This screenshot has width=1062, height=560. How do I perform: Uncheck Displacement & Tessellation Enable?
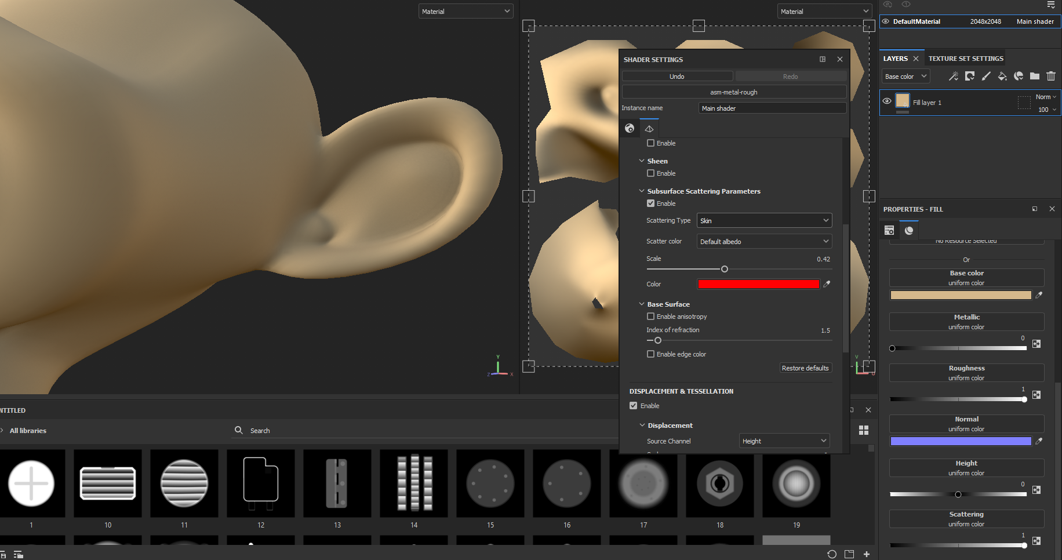pos(634,406)
